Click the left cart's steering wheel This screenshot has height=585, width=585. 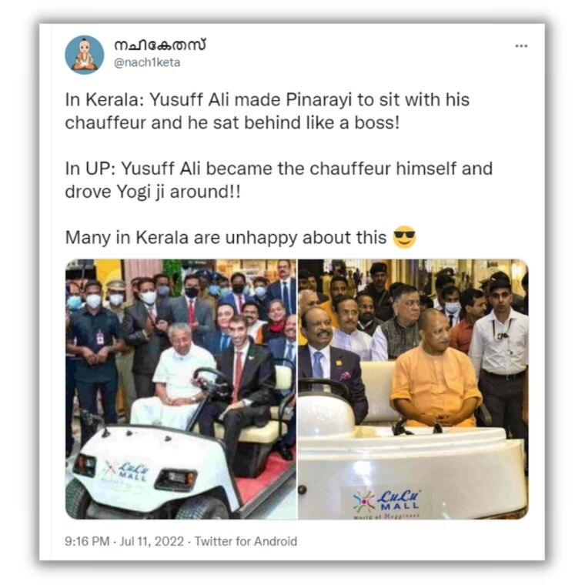click(212, 381)
